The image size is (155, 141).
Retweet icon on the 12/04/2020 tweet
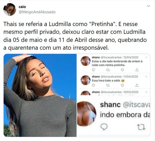point(108,70)
